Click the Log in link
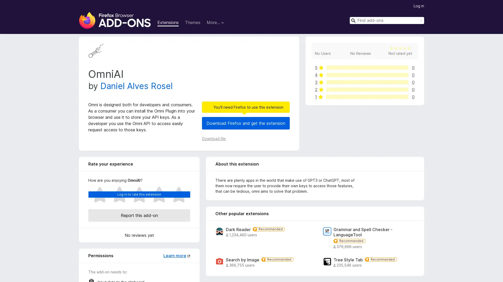This screenshot has width=503, height=282. click(419, 6)
